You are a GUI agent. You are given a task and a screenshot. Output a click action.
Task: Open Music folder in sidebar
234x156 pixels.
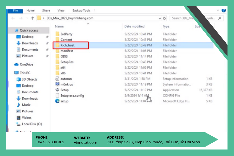coord(26,105)
